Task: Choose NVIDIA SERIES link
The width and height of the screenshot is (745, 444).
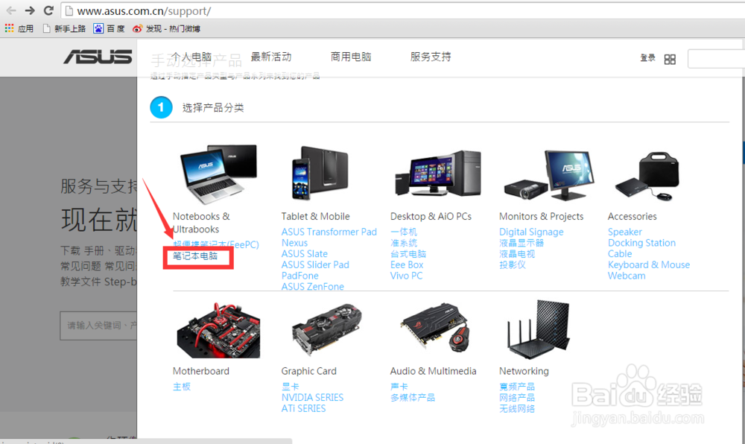Action: [x=312, y=398]
